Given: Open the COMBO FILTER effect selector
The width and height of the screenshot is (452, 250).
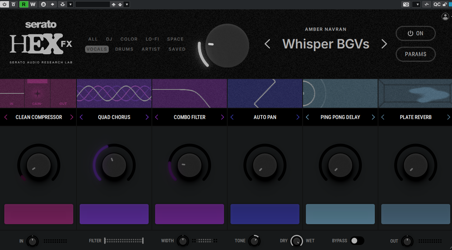Looking at the screenshot, I should tap(190, 117).
